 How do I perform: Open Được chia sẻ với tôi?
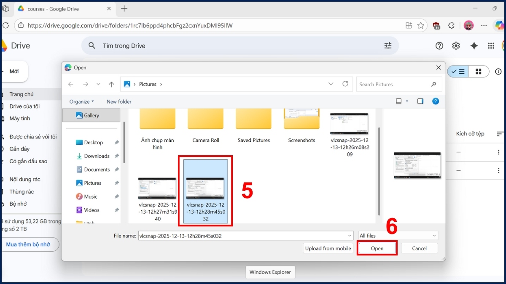point(33,137)
